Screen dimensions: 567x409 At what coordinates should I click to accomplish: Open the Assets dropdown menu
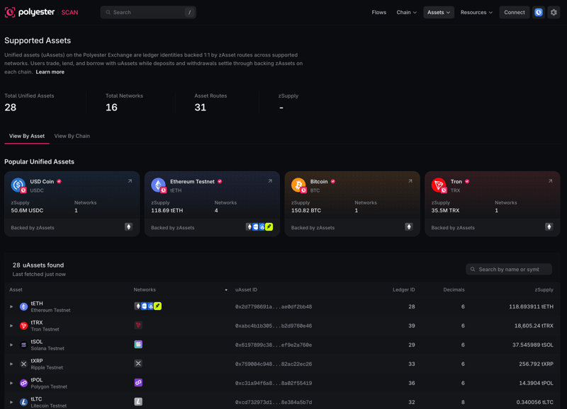click(439, 12)
